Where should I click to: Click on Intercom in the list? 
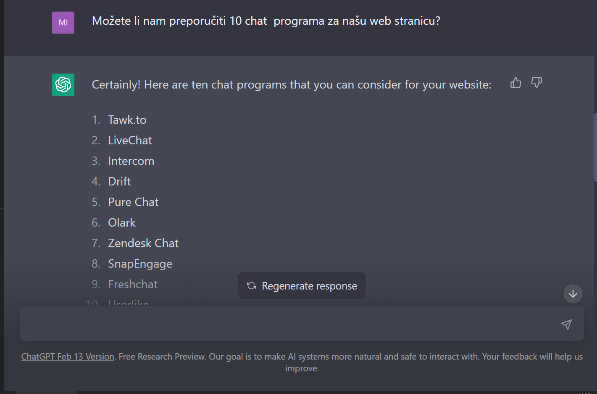click(131, 161)
